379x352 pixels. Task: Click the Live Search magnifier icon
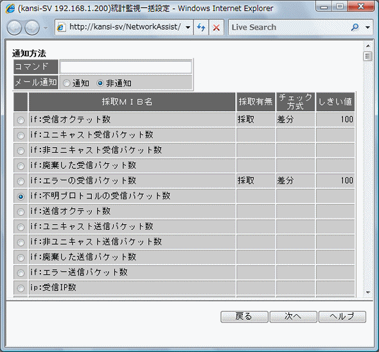[355, 27]
